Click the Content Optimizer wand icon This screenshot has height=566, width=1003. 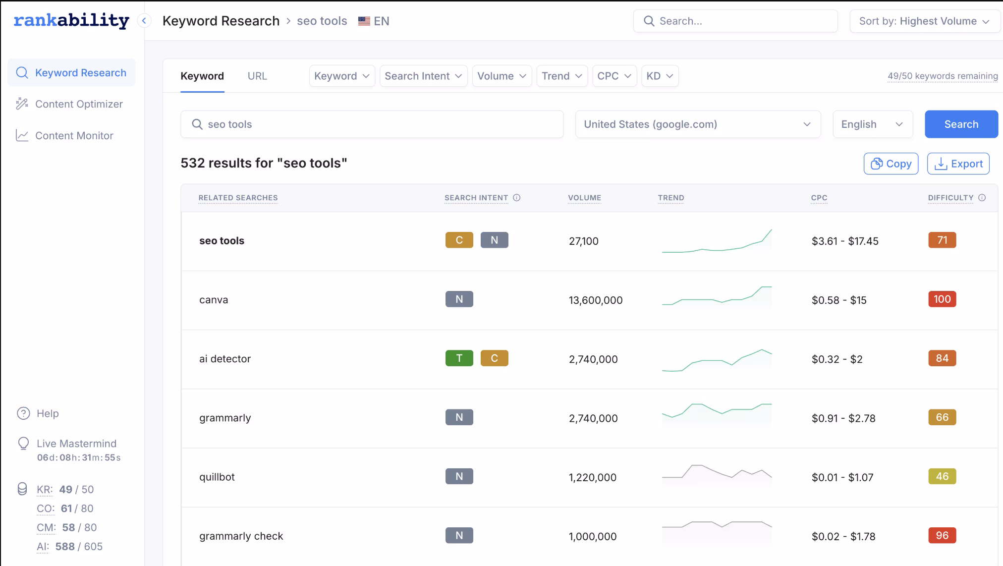pyautogui.click(x=22, y=104)
